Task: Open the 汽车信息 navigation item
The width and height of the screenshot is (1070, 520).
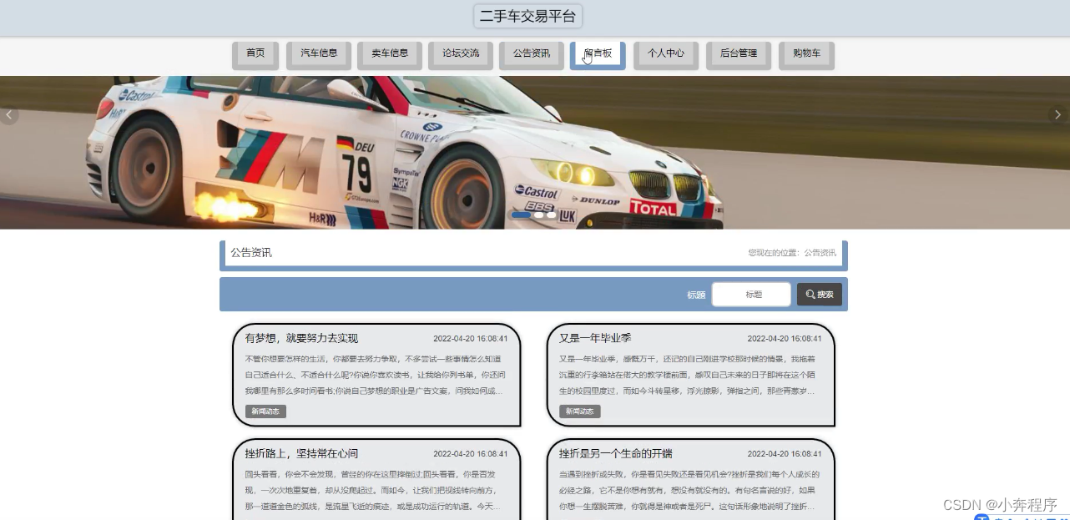Action: 319,53
